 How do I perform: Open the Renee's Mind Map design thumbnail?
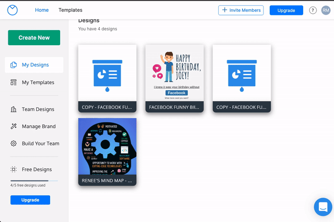[x=107, y=146]
